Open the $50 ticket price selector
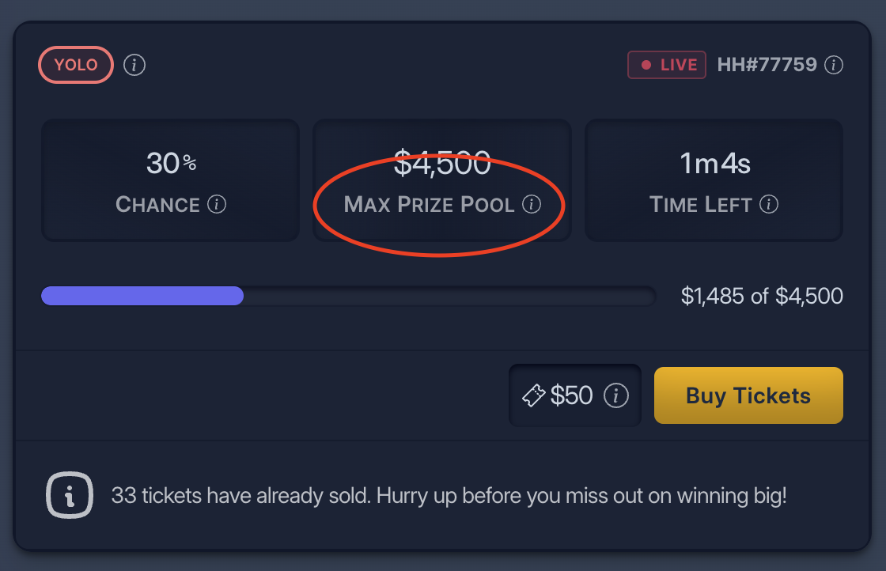 [574, 395]
